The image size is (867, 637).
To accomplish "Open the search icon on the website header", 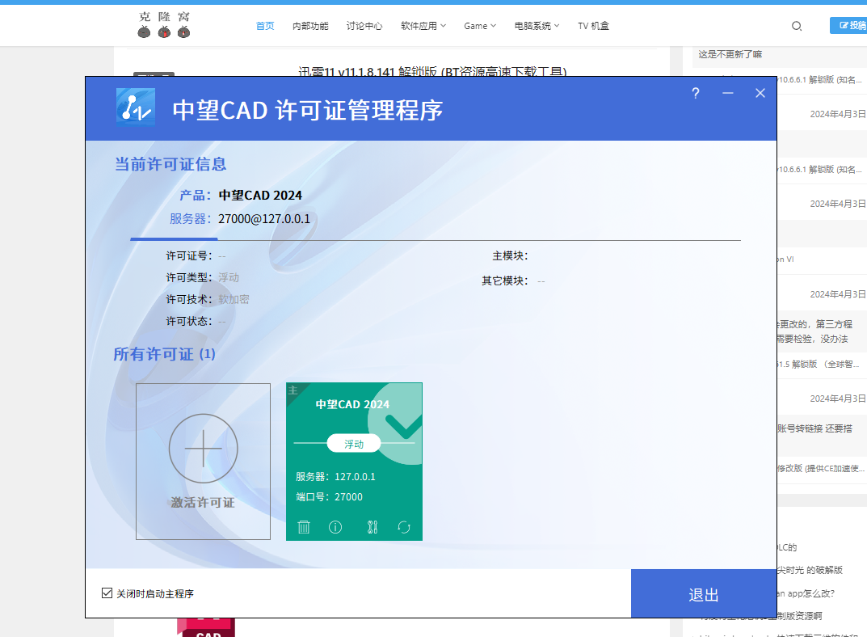I will 796,26.
